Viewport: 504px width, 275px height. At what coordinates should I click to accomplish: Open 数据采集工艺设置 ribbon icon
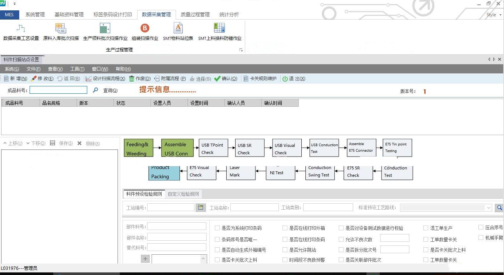tap(21, 29)
